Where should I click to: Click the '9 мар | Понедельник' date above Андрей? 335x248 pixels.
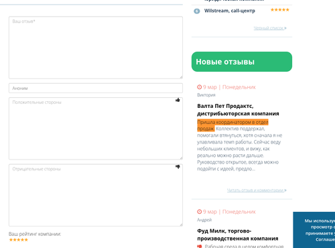coord(229,212)
